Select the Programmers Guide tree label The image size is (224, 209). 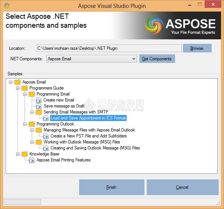[46, 88]
